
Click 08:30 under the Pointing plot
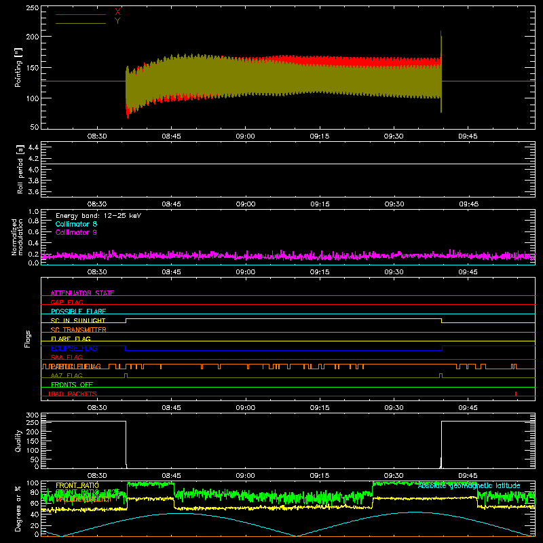97,136
